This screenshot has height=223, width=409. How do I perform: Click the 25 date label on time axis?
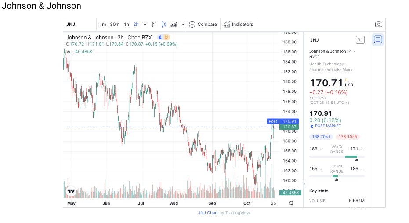pos(273,203)
